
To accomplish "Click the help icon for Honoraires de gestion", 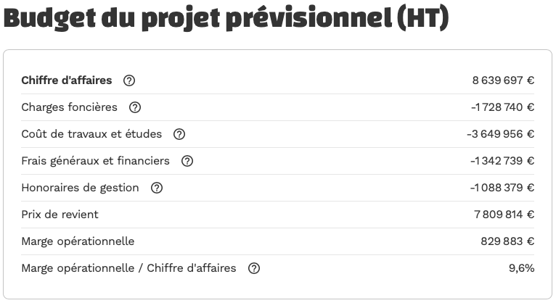I will pos(156,188).
